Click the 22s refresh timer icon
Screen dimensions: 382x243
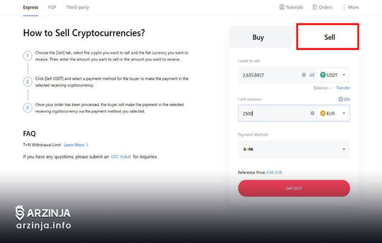pos(341,99)
